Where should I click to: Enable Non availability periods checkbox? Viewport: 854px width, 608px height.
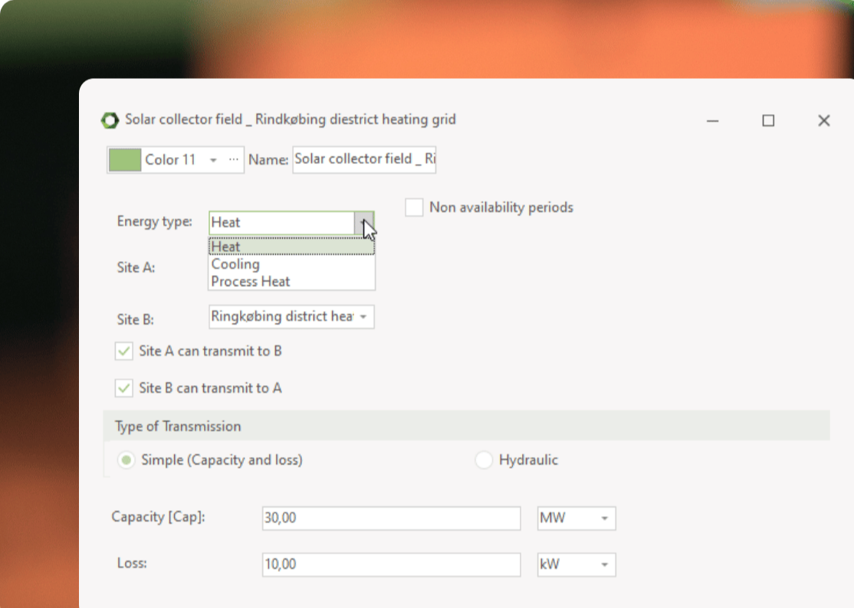coord(414,208)
